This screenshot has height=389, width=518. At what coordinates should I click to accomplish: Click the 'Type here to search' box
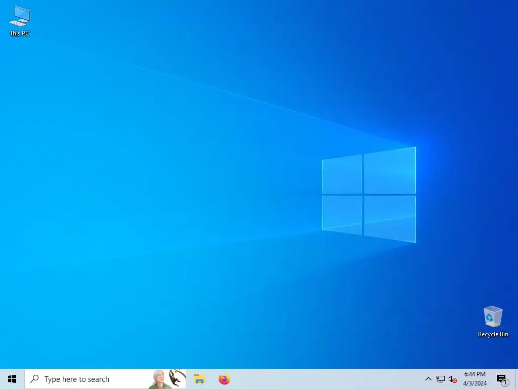[x=105, y=379]
